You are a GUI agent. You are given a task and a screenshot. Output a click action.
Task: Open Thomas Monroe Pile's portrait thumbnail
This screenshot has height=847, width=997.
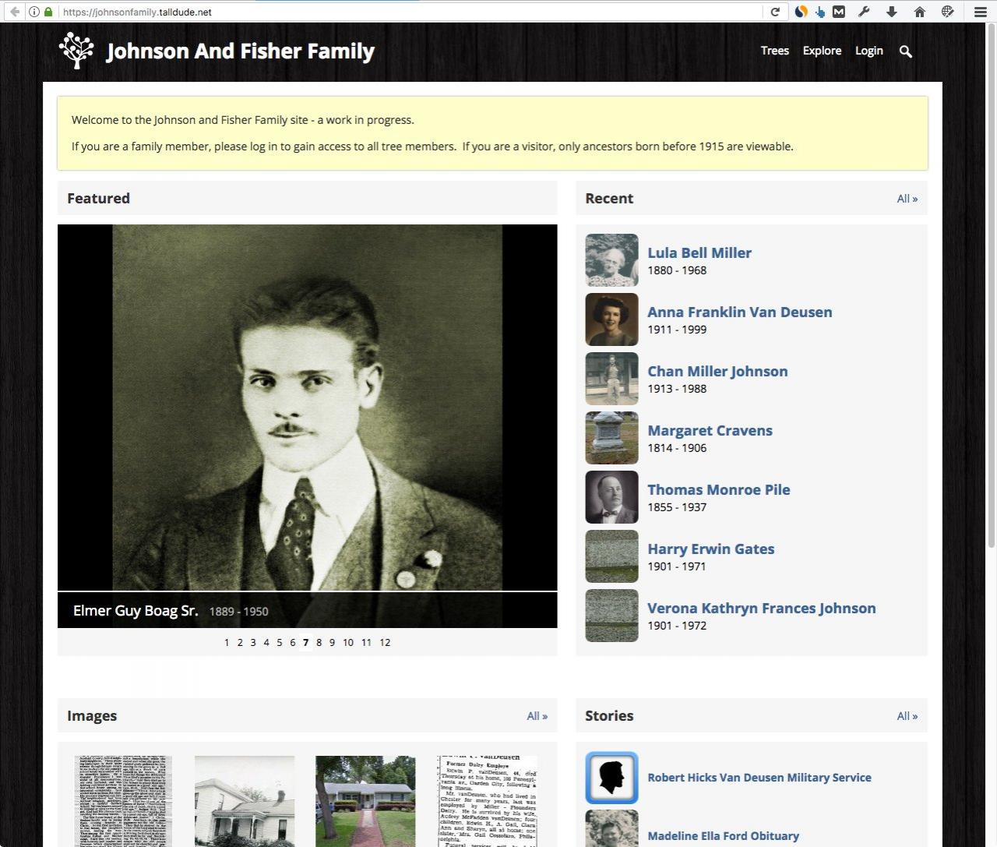click(611, 497)
